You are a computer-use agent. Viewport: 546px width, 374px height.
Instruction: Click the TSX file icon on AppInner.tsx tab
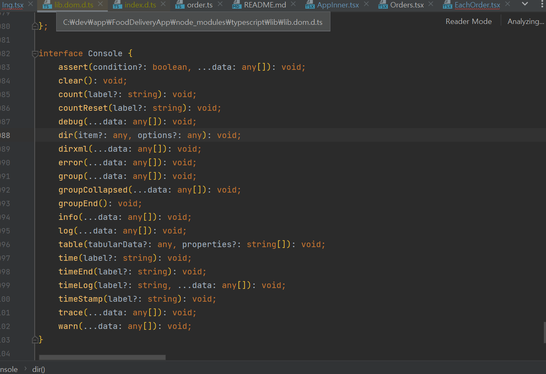[x=310, y=5]
